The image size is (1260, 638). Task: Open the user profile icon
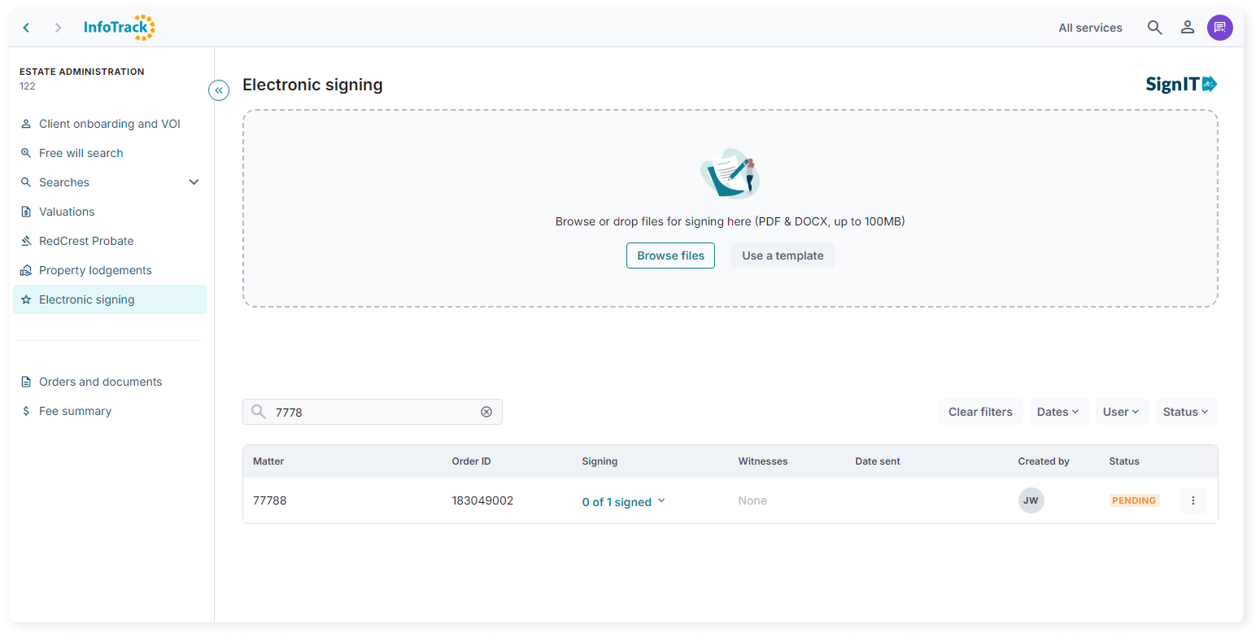pos(1187,28)
